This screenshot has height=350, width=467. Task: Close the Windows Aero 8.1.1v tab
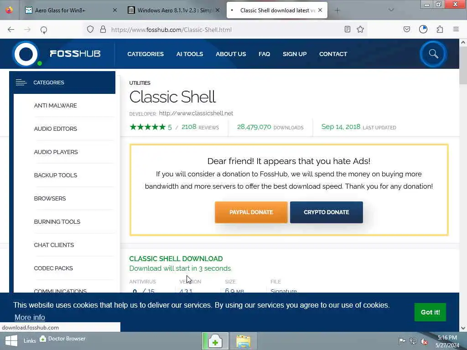tap(218, 10)
